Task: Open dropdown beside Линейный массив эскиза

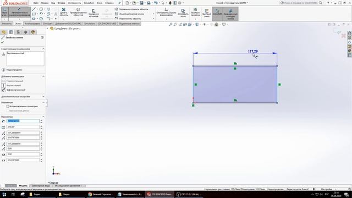Action: tap(153, 14)
